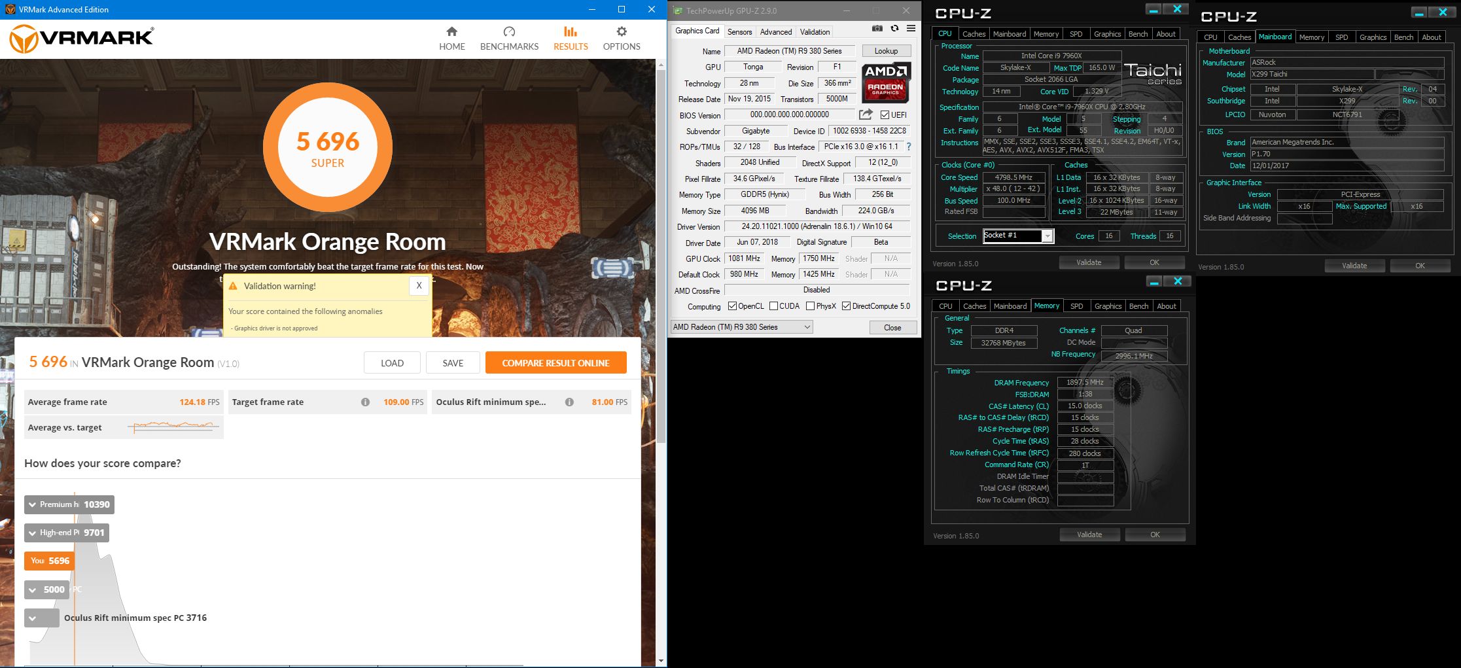This screenshot has width=1461, height=668.
Task: Click Driver Version field in GPU-Z
Action: click(817, 226)
